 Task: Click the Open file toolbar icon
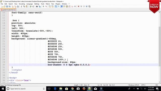tap(4, 6)
